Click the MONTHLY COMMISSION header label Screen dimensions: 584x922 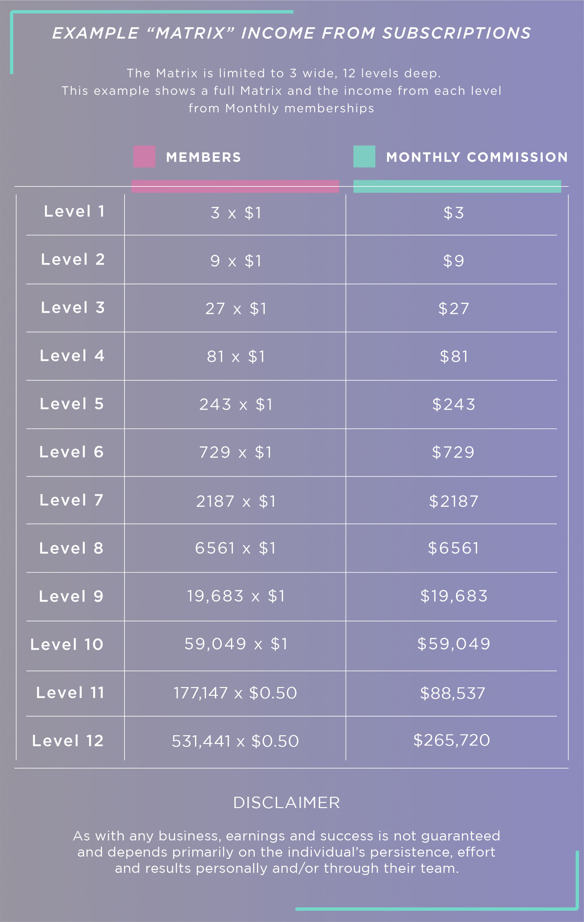tap(477, 157)
